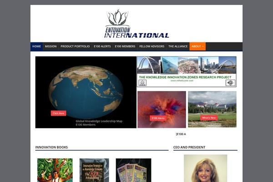Open the third book cover with yellow booklets
The width and height of the screenshot is (273, 182).
coord(133,170)
